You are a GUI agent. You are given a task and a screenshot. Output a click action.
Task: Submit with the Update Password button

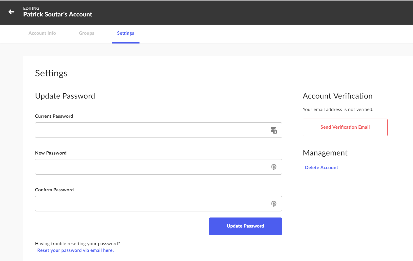[x=245, y=226]
